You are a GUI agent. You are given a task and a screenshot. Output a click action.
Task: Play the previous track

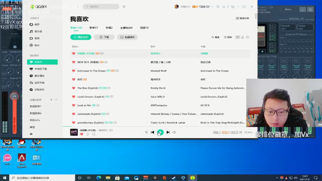click(152, 132)
